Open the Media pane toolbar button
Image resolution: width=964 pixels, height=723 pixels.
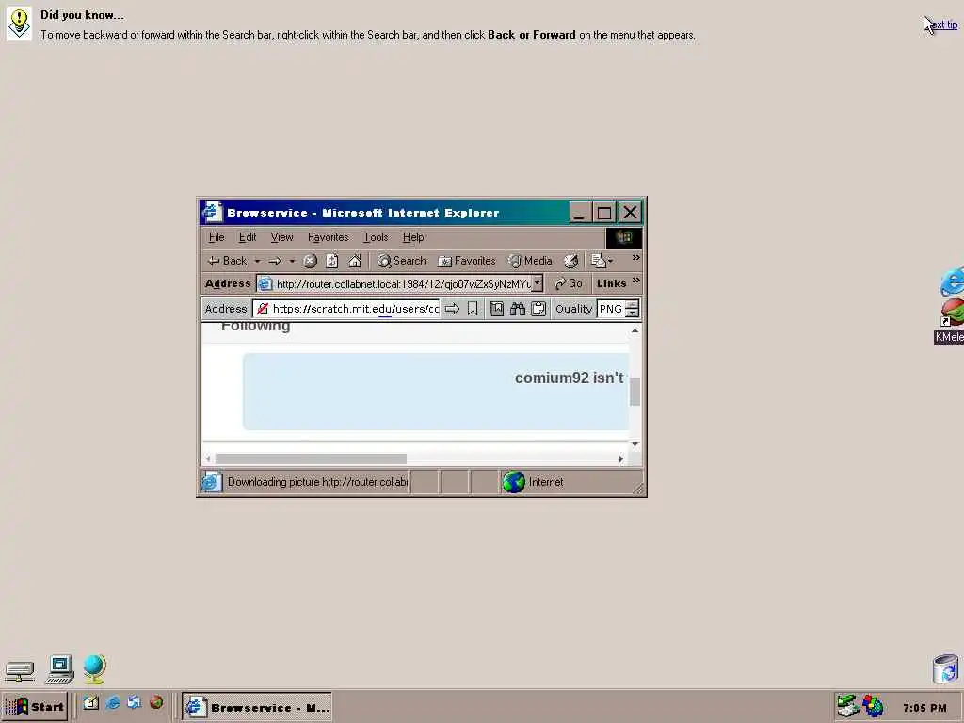coord(530,262)
